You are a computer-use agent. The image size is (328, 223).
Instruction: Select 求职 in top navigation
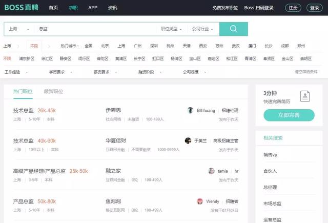pos(73,8)
